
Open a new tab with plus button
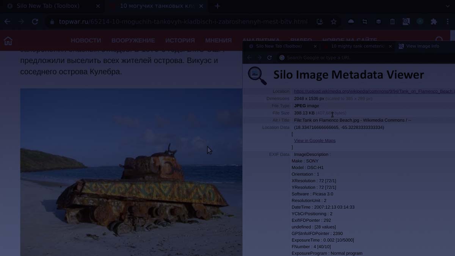click(217, 6)
